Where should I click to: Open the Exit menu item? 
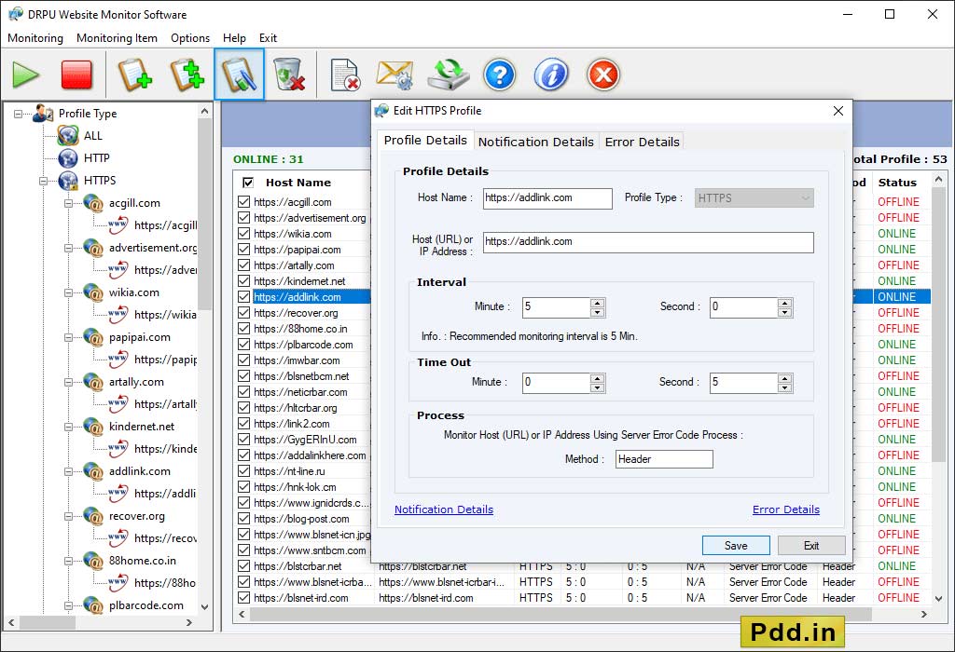click(x=268, y=37)
